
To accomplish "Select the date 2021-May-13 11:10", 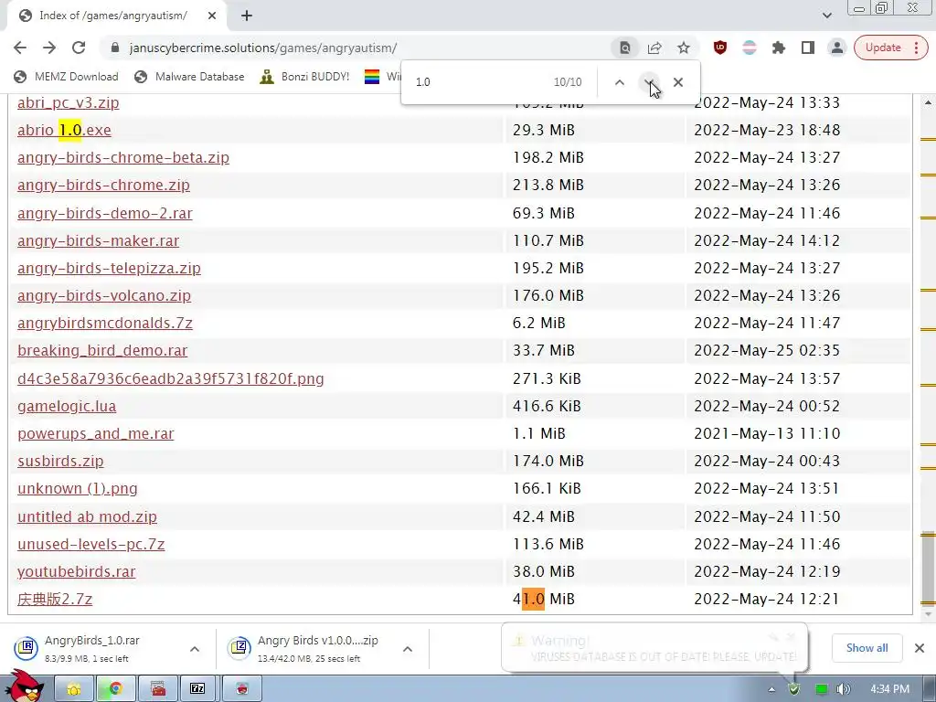I will tap(767, 433).
